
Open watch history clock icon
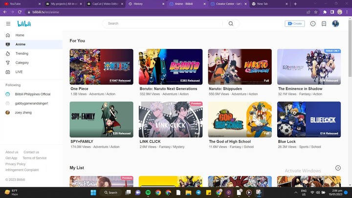coord(313,23)
